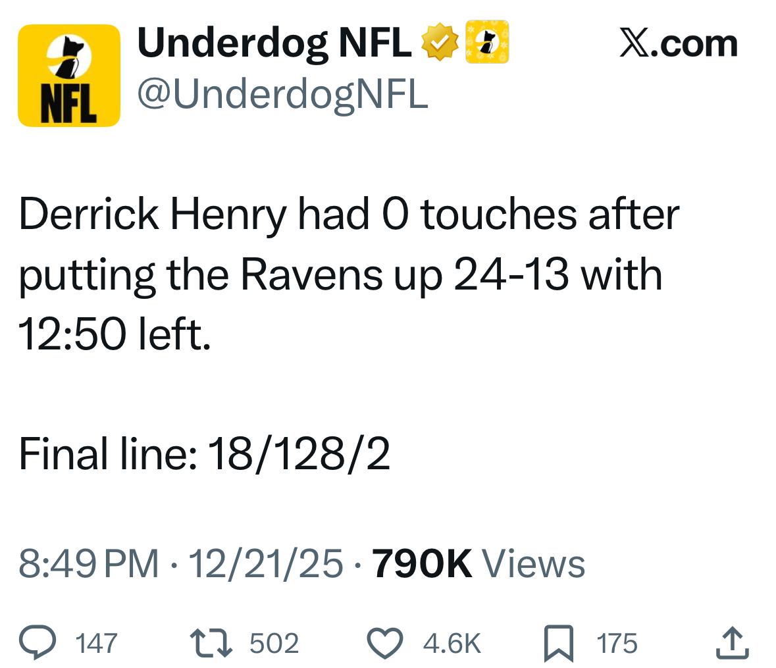This screenshot has width=776, height=668.
Task: Click the reply speech bubble icon
Action: pos(40,642)
